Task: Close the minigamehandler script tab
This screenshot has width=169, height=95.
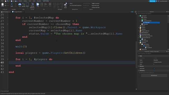Action: (23, 12)
